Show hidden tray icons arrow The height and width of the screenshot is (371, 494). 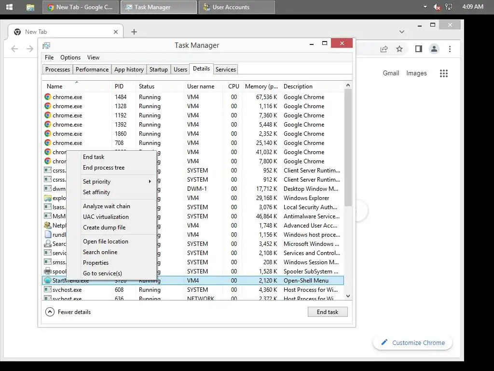[x=425, y=7]
